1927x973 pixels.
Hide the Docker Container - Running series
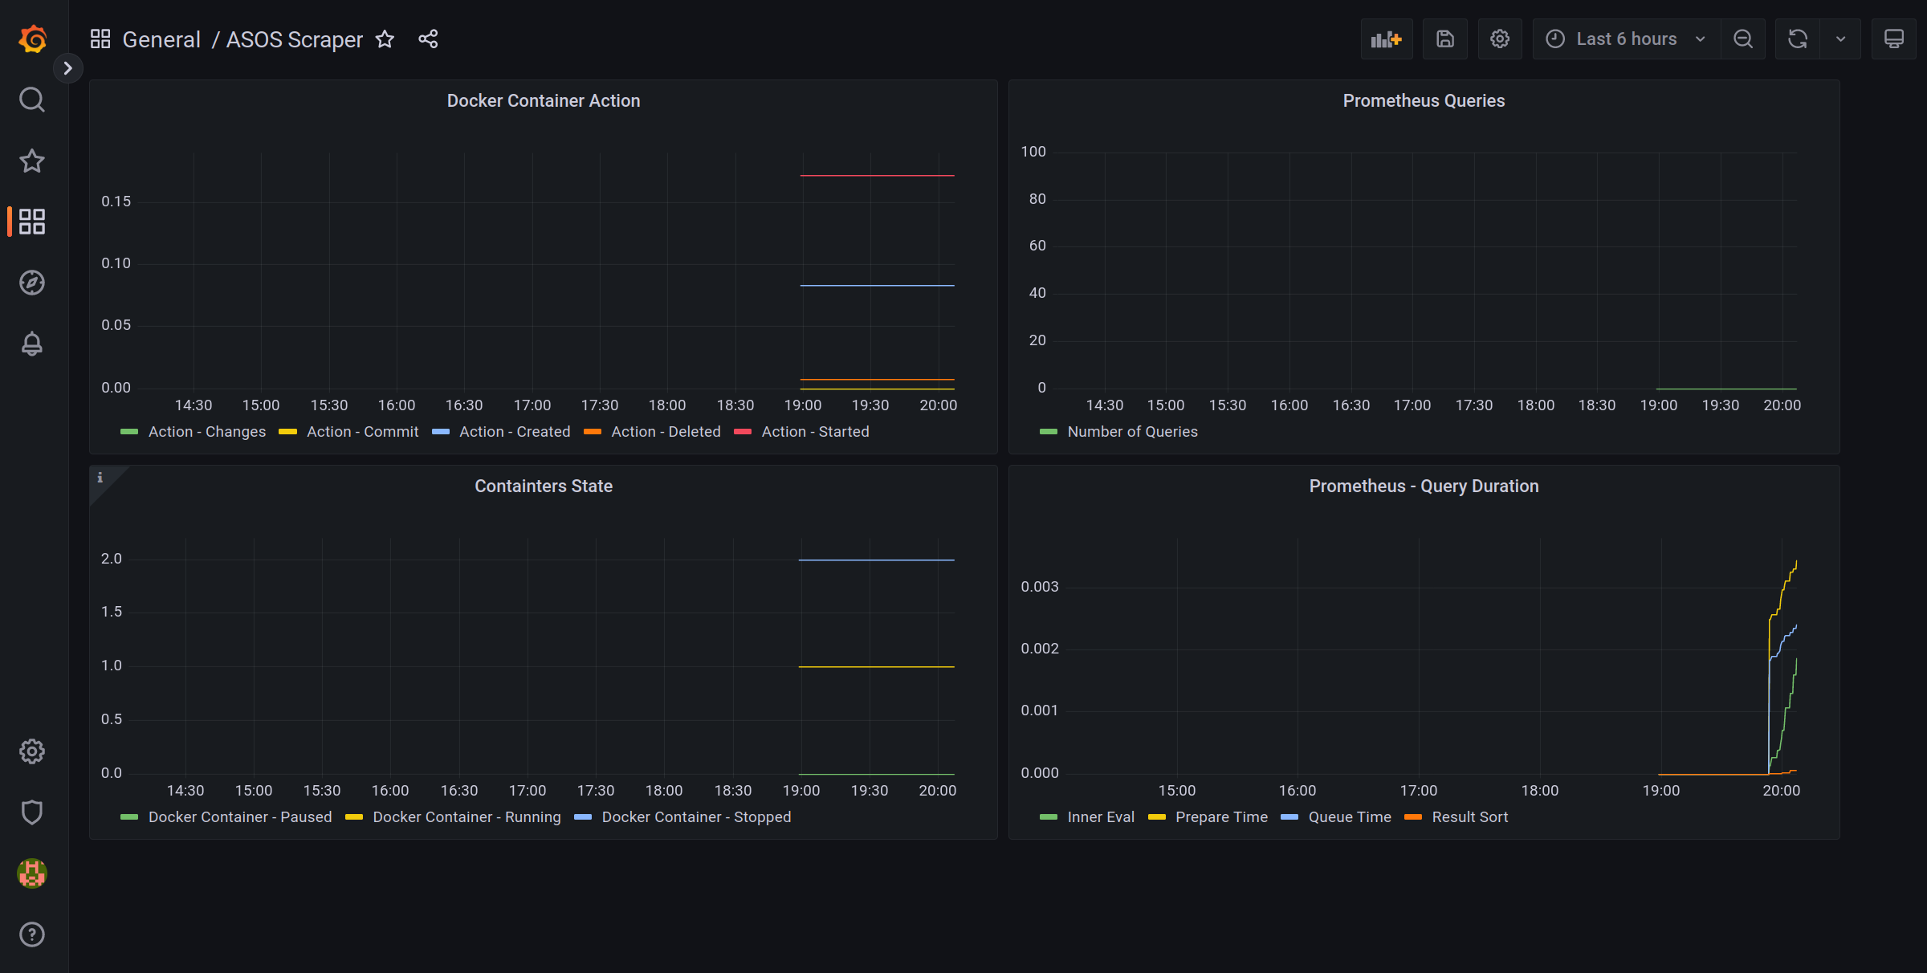[466, 816]
